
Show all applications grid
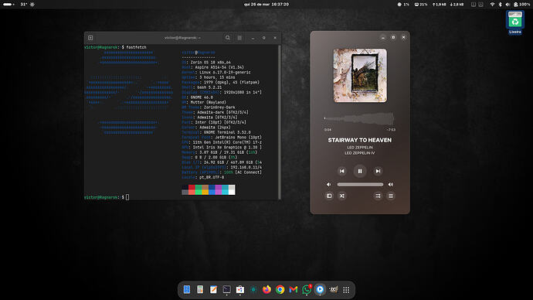click(x=346, y=290)
